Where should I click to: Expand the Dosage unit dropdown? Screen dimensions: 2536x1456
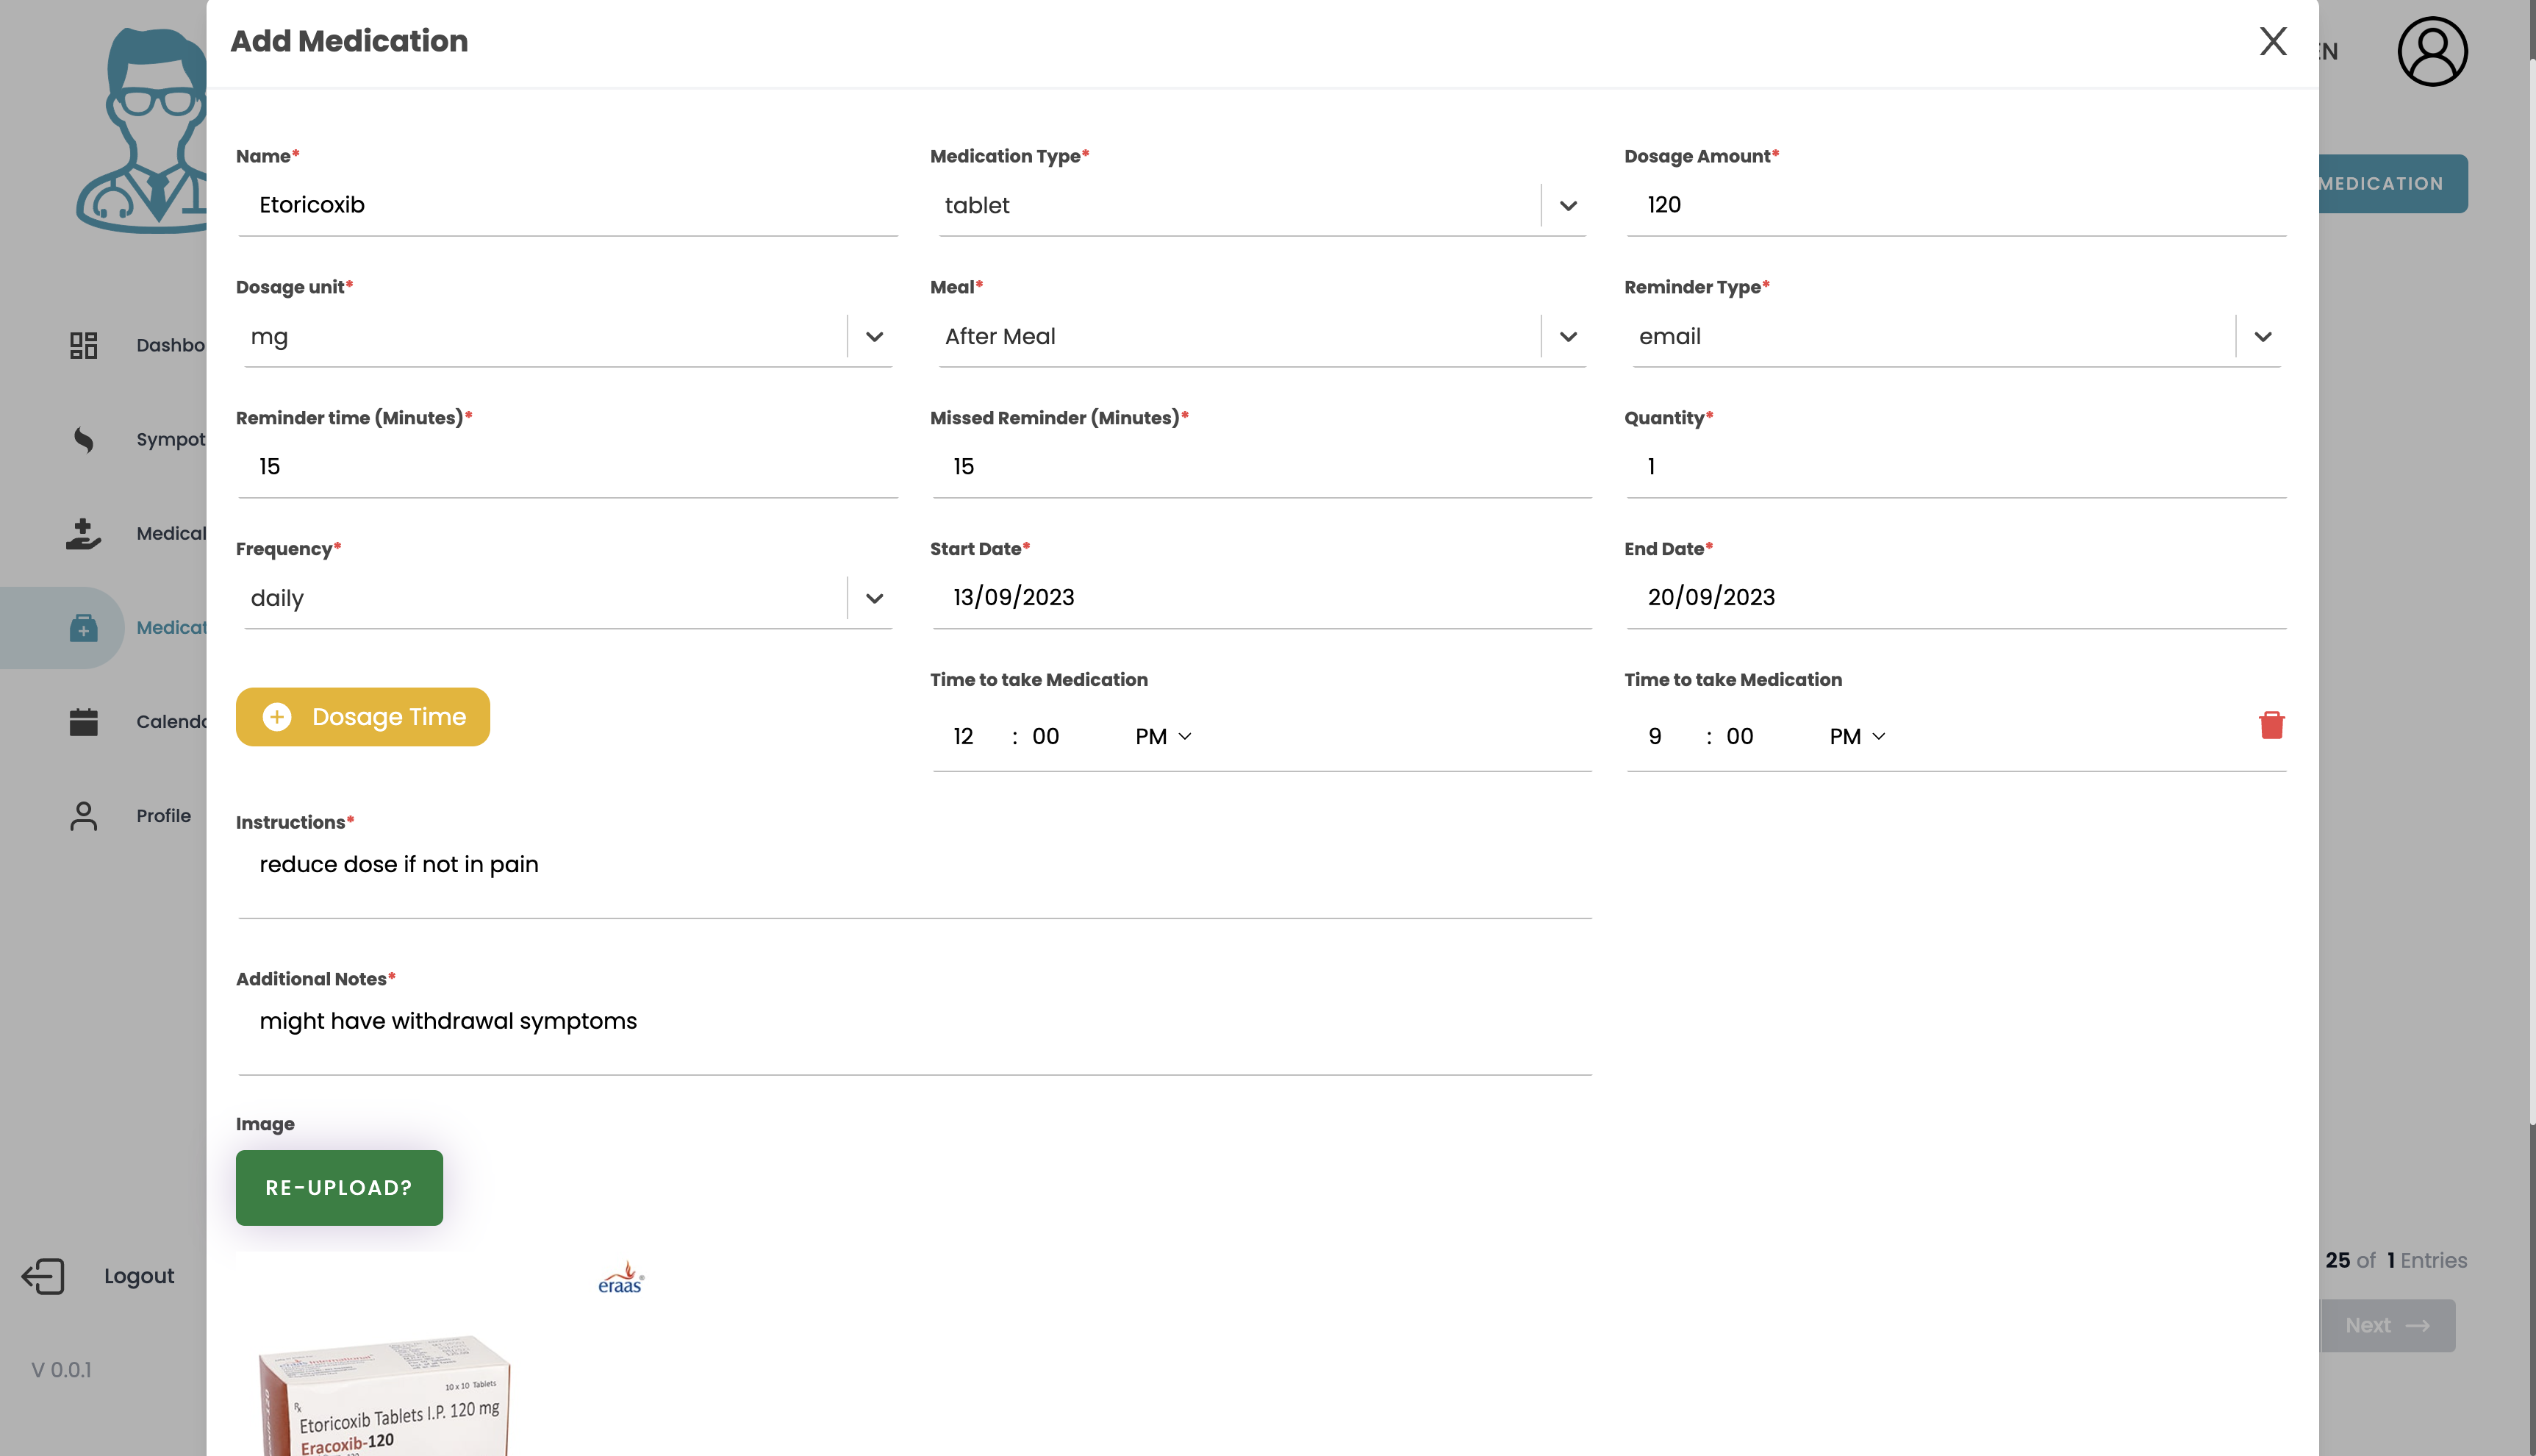coord(874,337)
